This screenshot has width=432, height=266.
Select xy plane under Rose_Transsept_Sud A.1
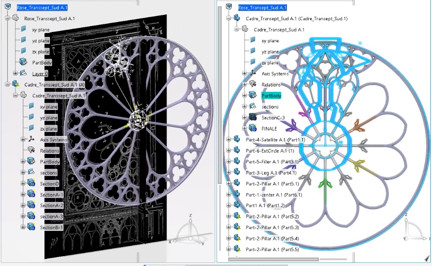pos(40,30)
